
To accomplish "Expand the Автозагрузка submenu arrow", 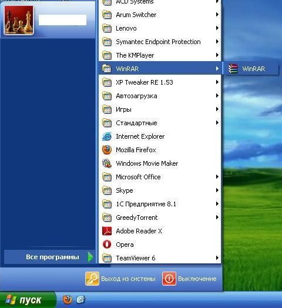I will (217, 96).
